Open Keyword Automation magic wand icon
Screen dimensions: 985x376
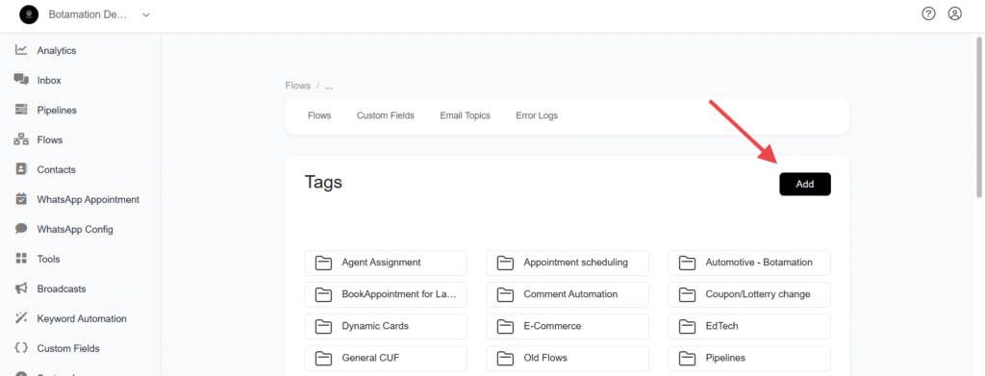(21, 318)
